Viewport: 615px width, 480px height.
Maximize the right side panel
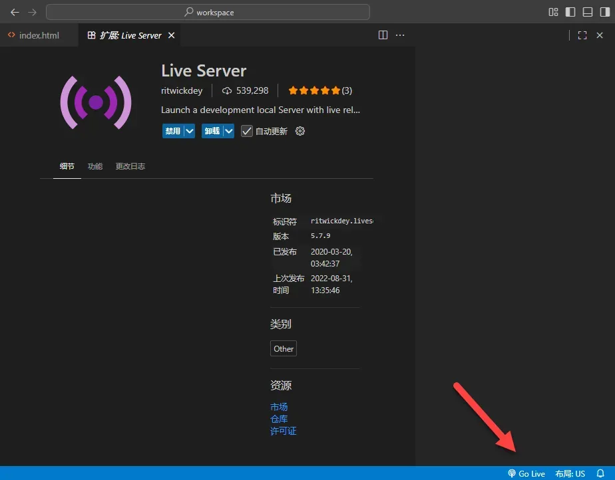coord(582,35)
